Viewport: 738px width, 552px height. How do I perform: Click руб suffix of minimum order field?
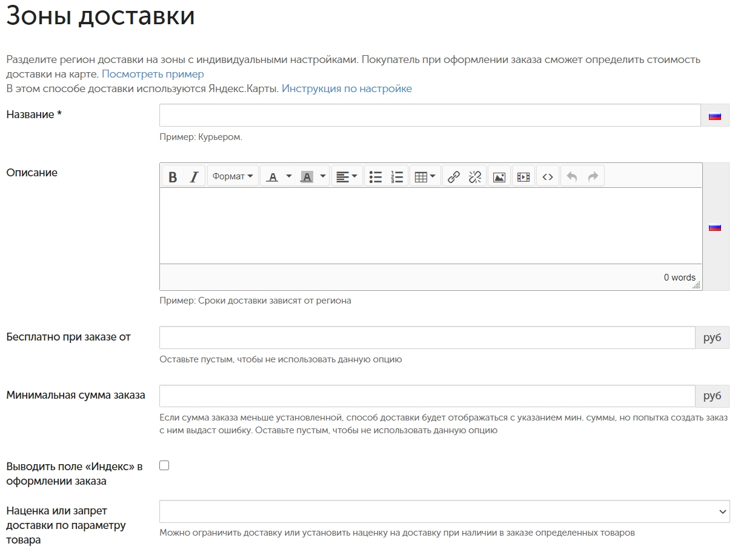click(713, 396)
